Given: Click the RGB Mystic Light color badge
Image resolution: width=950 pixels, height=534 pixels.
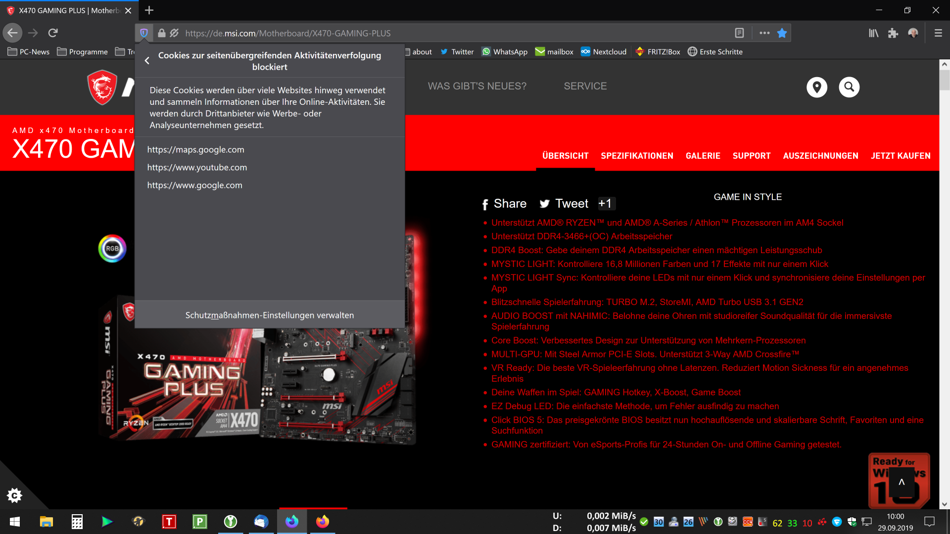Looking at the screenshot, I should [112, 248].
